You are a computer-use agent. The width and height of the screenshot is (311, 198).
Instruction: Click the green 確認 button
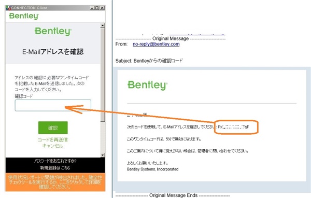[x=53, y=128]
